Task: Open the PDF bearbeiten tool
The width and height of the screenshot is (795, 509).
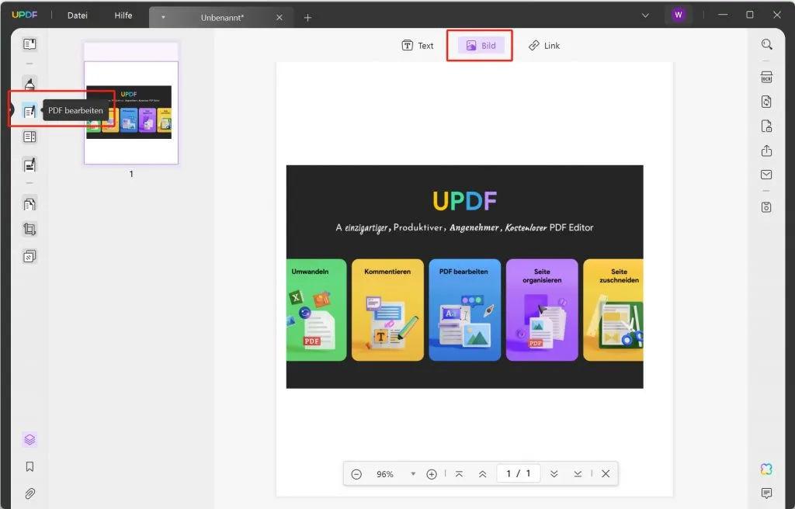Action: pos(29,110)
